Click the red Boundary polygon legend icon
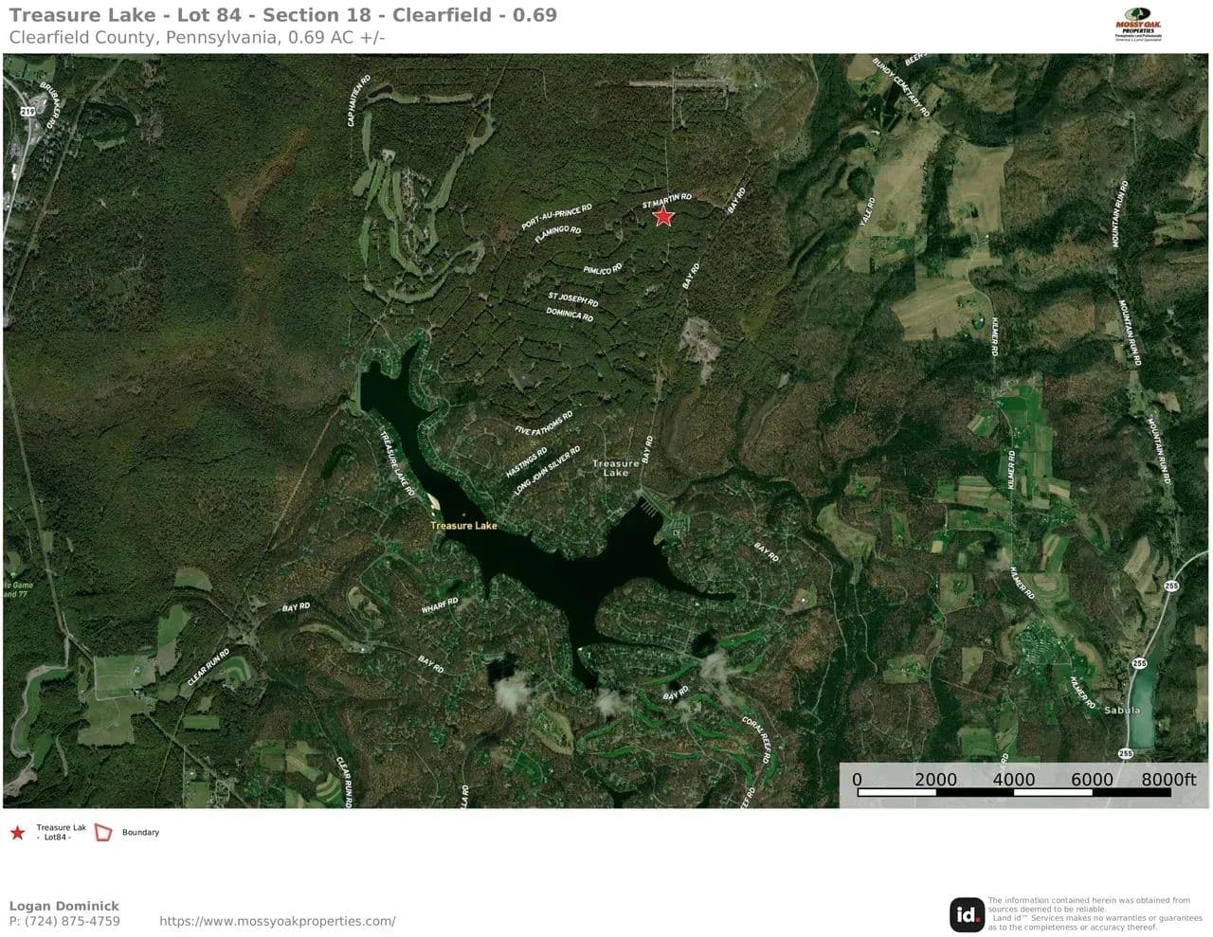The image size is (1213, 937). pos(103,833)
